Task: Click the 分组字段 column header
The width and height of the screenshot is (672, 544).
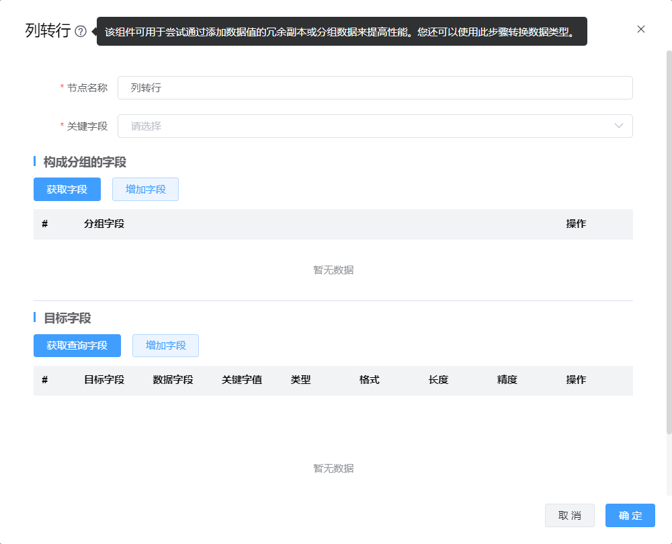Action: point(104,224)
